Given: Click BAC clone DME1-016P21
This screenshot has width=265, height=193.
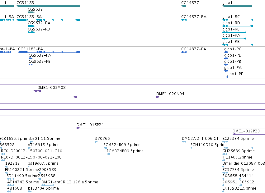Looking at the screenshot, I should [x=90, y=125].
